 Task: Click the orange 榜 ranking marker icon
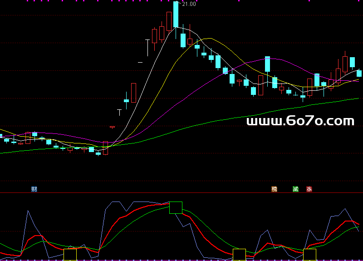pyautogui.click(x=274, y=189)
